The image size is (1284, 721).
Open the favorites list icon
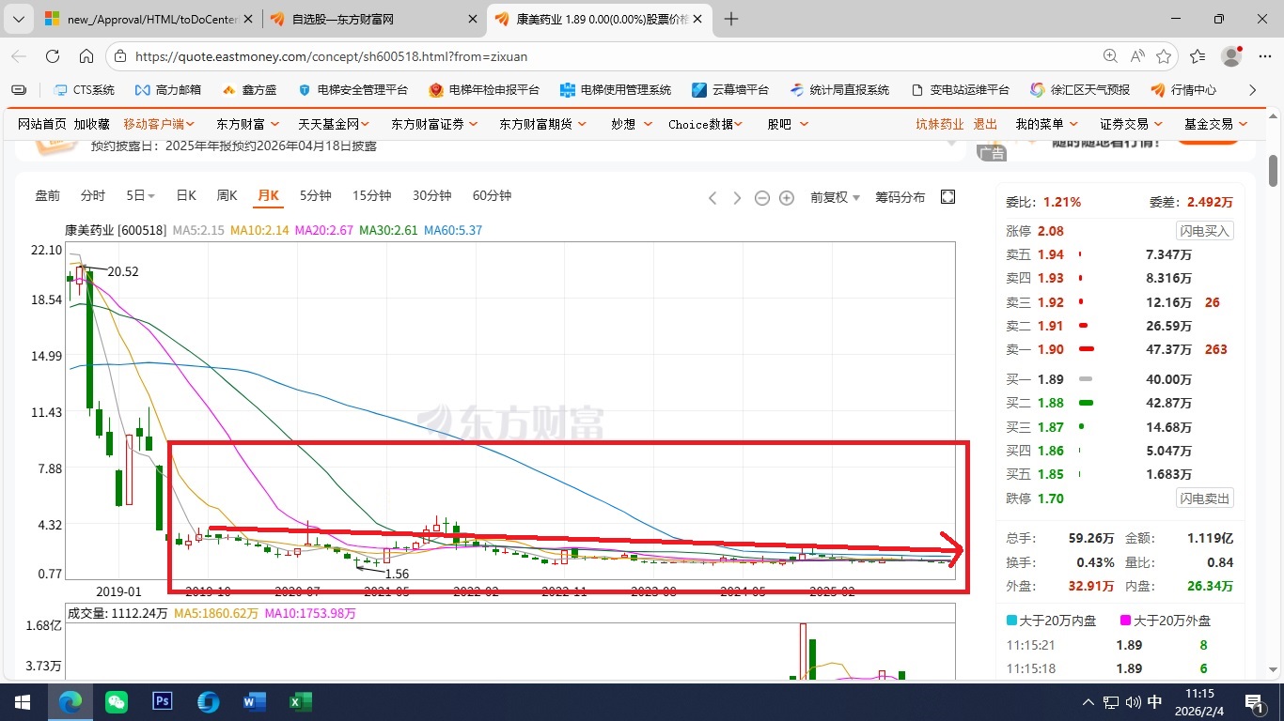[1198, 56]
